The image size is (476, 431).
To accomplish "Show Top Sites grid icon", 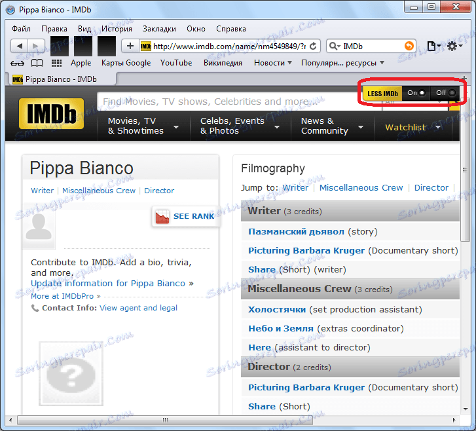I will tap(56, 63).
